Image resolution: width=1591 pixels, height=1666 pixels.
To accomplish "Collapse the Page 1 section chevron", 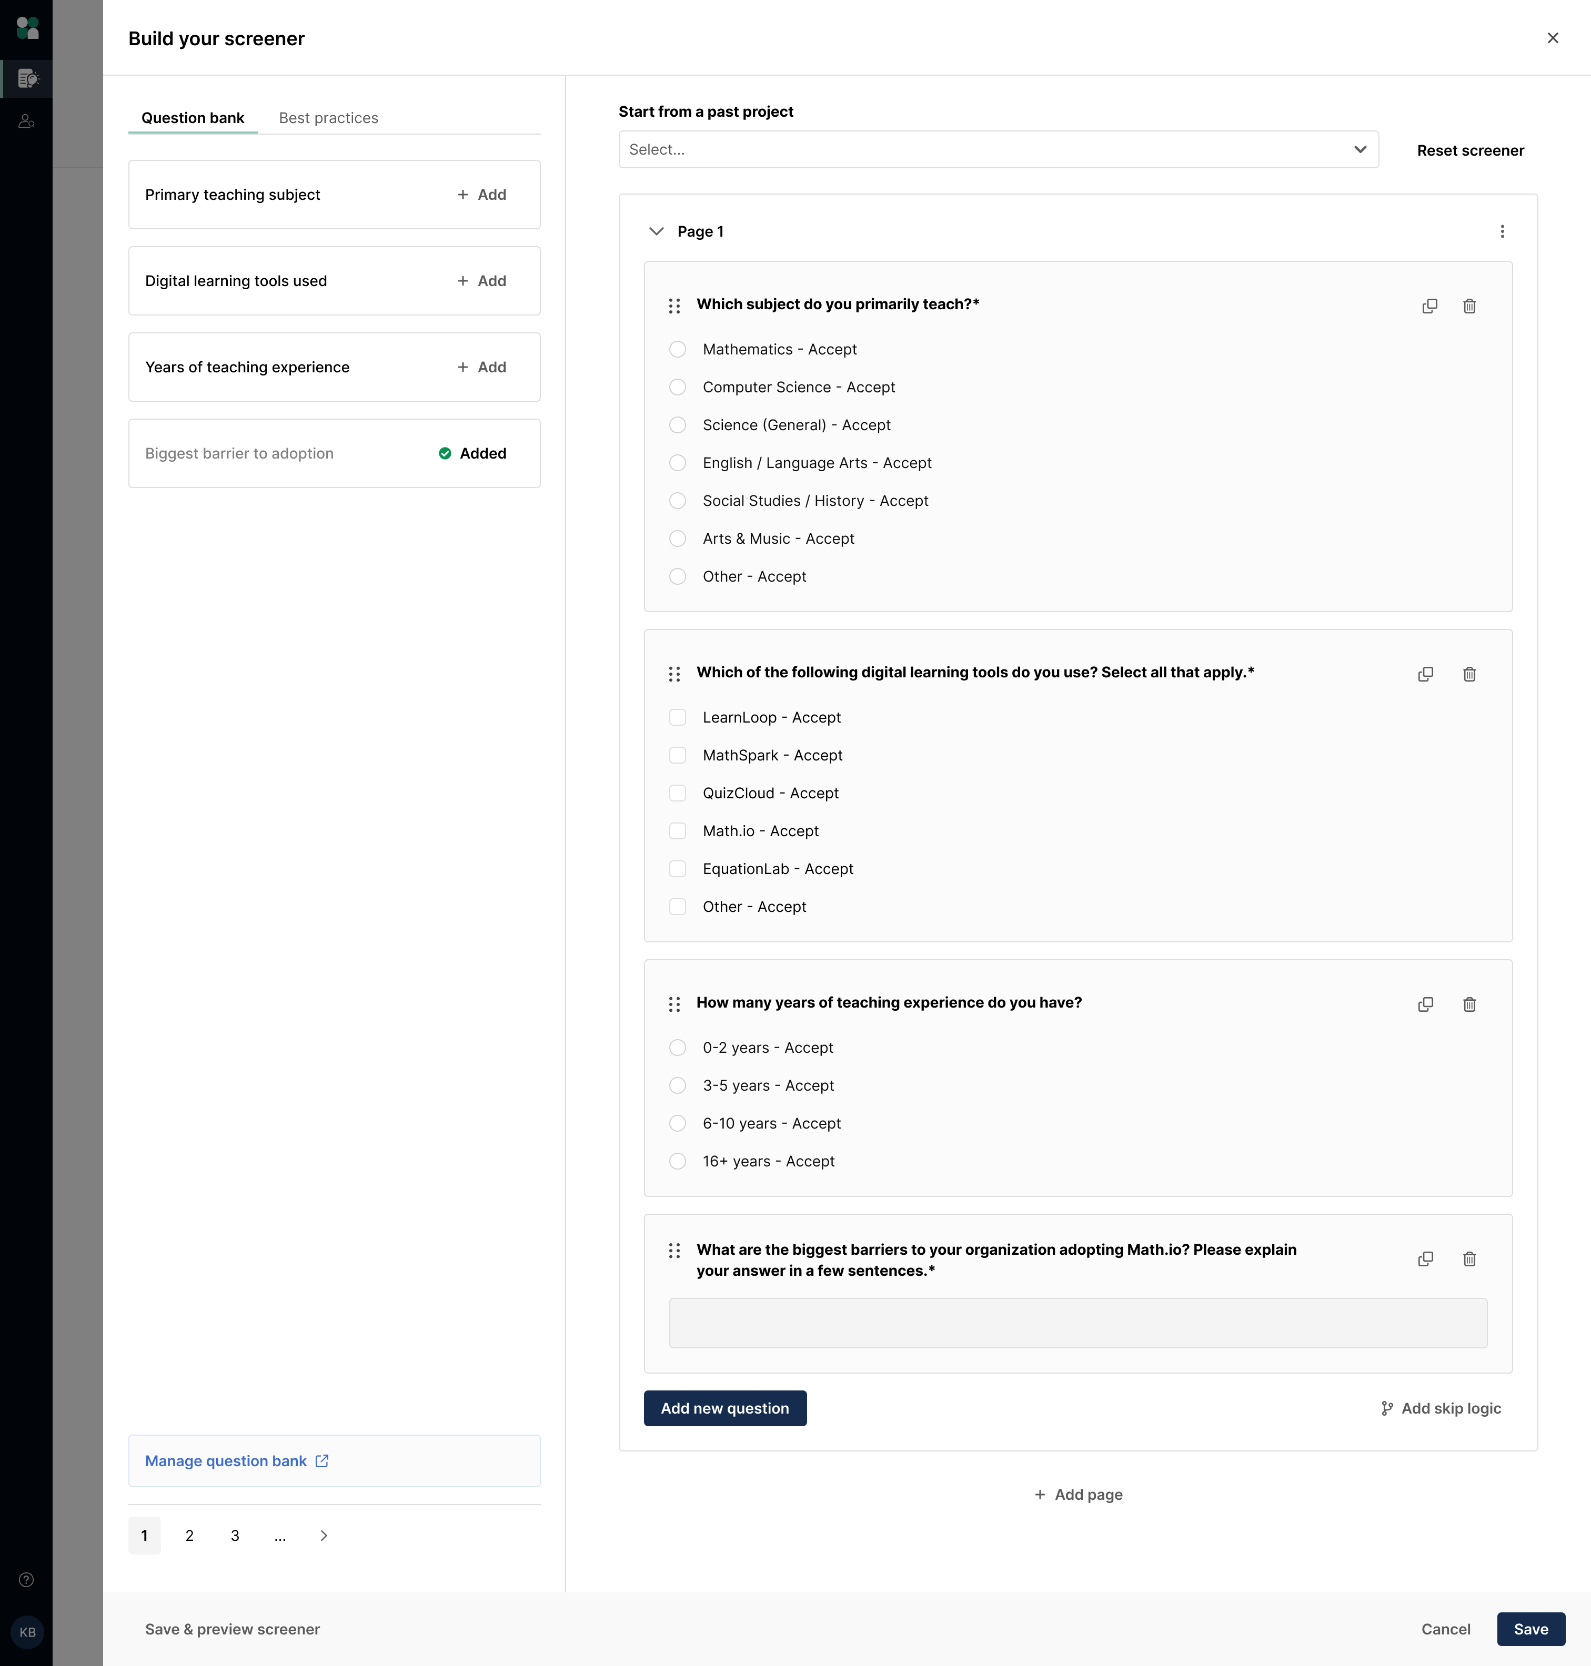I will tap(657, 231).
